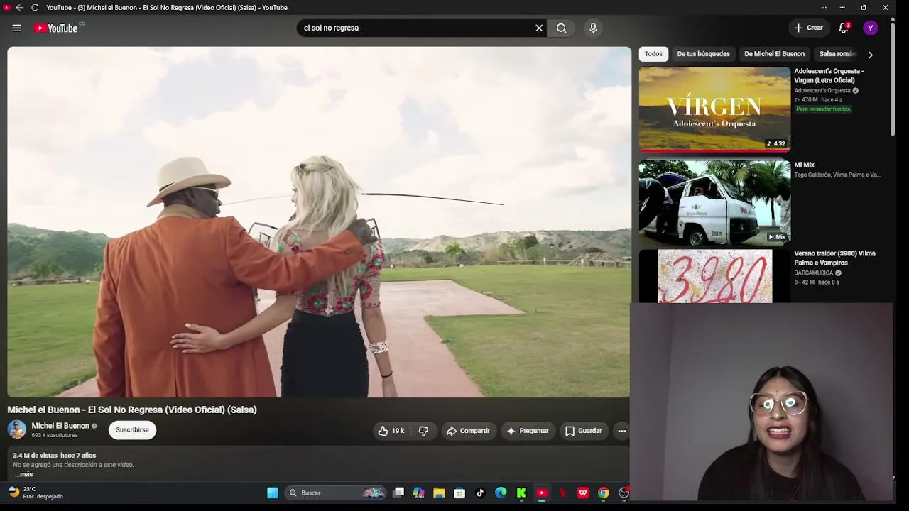Open Microsoft Edge from the taskbar
909x511 pixels.
501,493
